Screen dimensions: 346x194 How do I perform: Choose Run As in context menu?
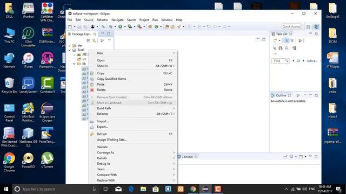click(x=133, y=158)
